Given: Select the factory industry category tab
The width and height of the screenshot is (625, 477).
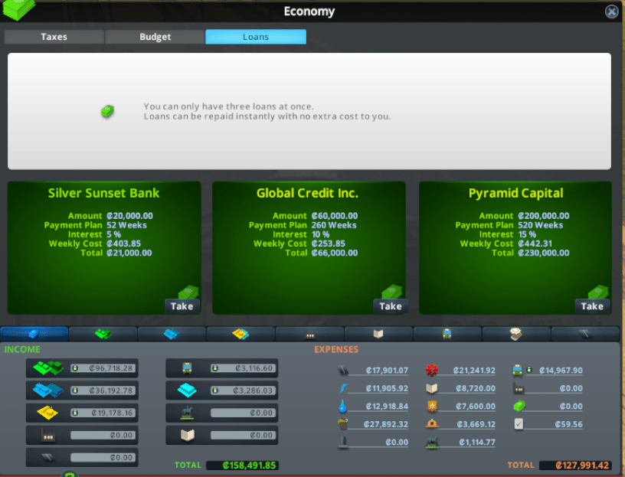Looking at the screenshot, I should [x=309, y=334].
